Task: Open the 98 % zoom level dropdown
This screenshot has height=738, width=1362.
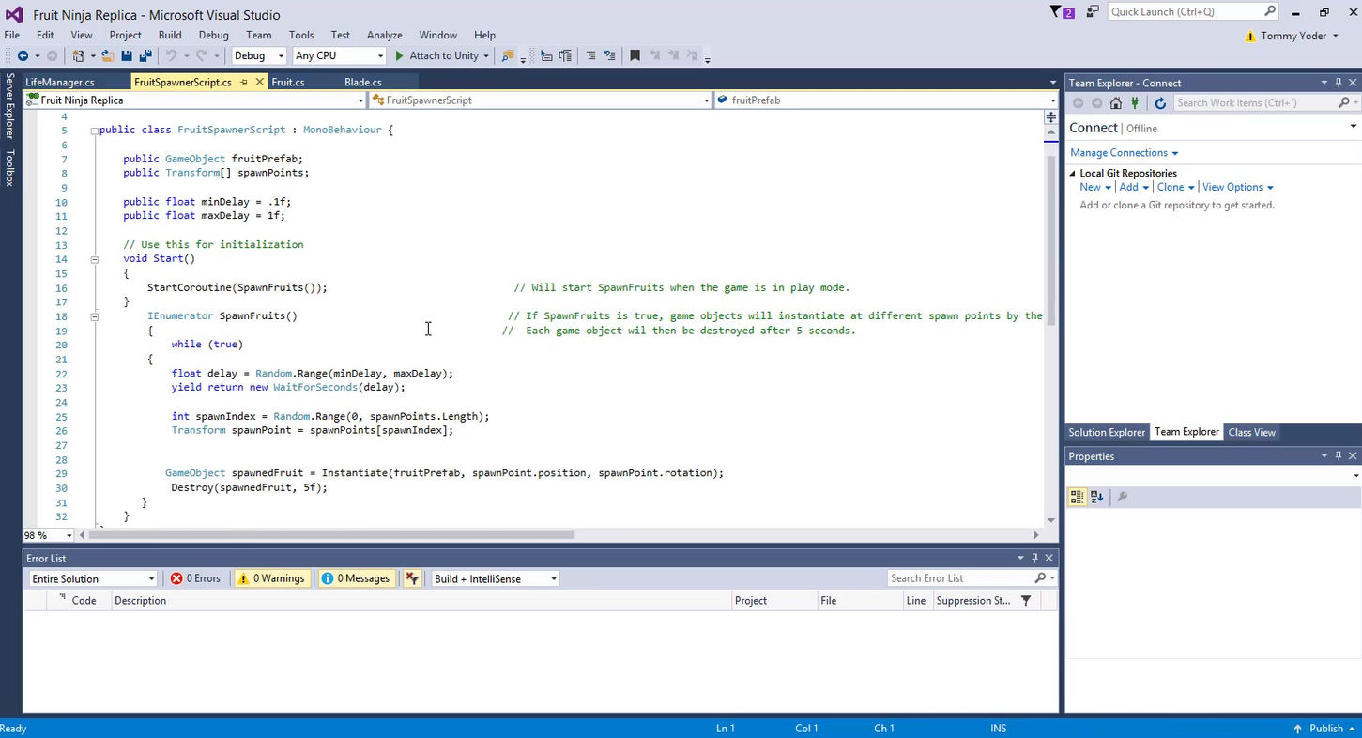Action: pyautogui.click(x=48, y=535)
